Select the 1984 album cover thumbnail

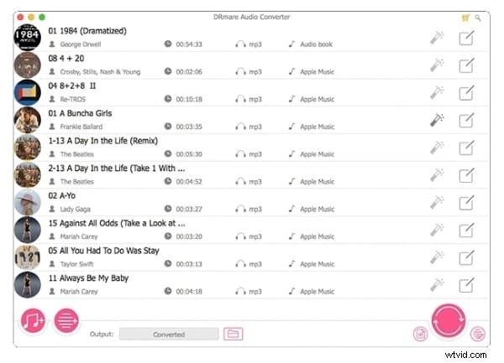(28, 38)
